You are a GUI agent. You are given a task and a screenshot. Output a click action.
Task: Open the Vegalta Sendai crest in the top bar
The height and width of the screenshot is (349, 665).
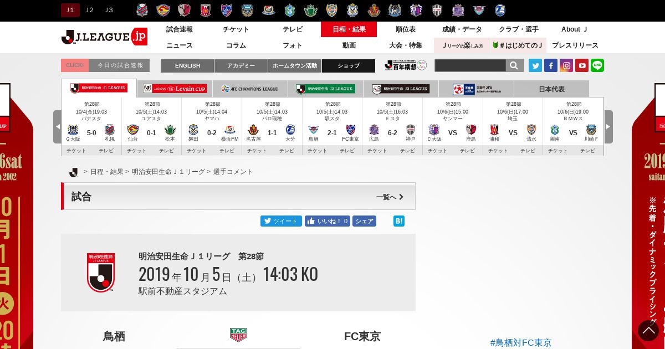(163, 10)
